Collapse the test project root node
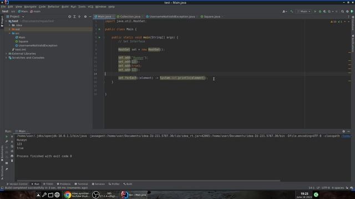355x199 pixels. point(6,21)
